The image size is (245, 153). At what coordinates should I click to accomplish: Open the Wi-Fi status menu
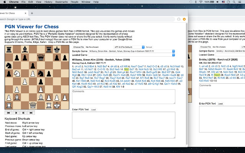(201, 2)
